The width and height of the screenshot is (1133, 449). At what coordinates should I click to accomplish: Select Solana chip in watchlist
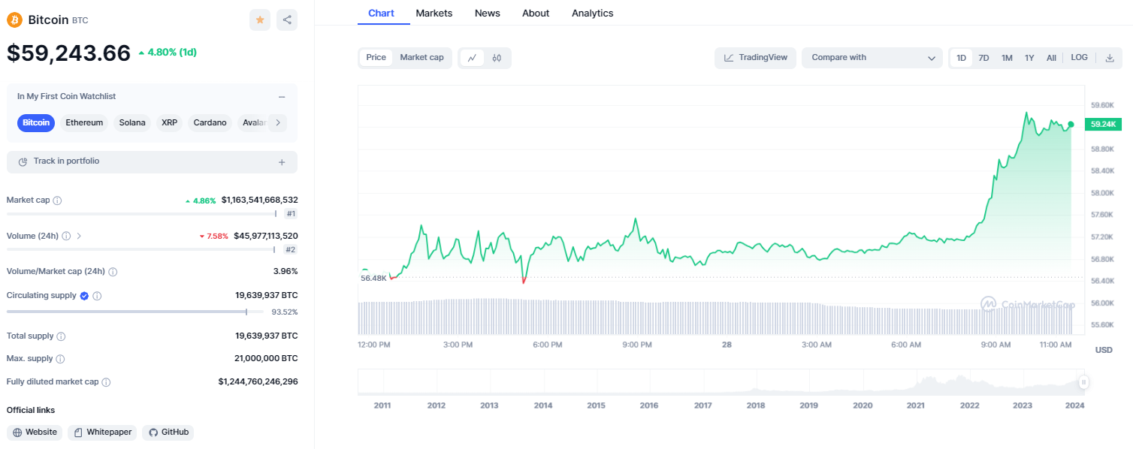tap(132, 122)
